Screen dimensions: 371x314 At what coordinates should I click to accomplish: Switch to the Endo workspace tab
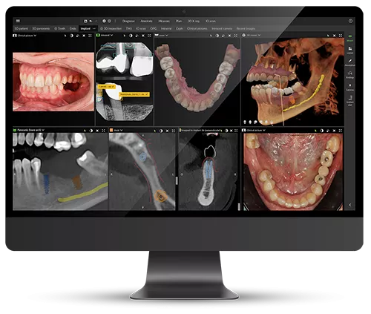[73, 29]
